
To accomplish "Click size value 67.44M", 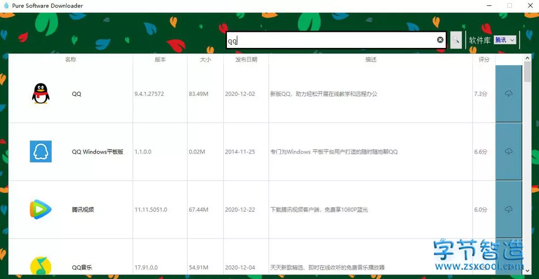I will tap(199, 210).
